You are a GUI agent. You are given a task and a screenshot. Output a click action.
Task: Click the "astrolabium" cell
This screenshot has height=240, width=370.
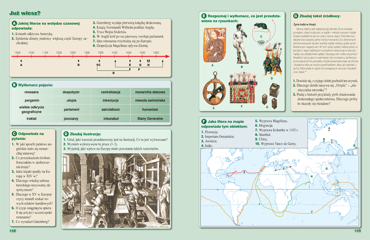point(110,110)
